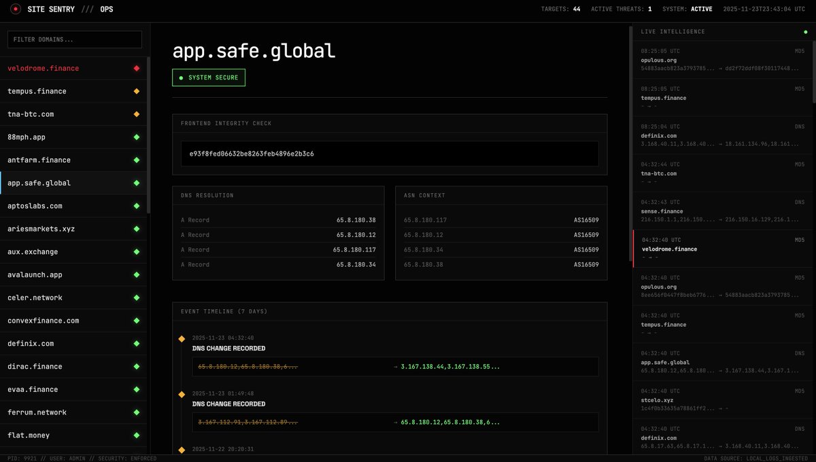This screenshot has height=462, width=816.
Task: Click the A Record row for 65.8.180.117
Action: coord(278,250)
